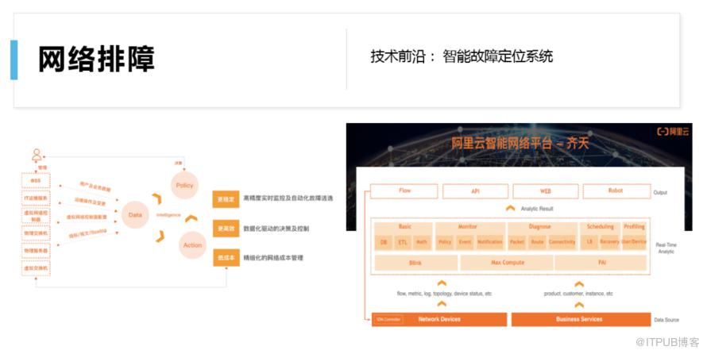Click the DB block under Basic

coord(383,242)
